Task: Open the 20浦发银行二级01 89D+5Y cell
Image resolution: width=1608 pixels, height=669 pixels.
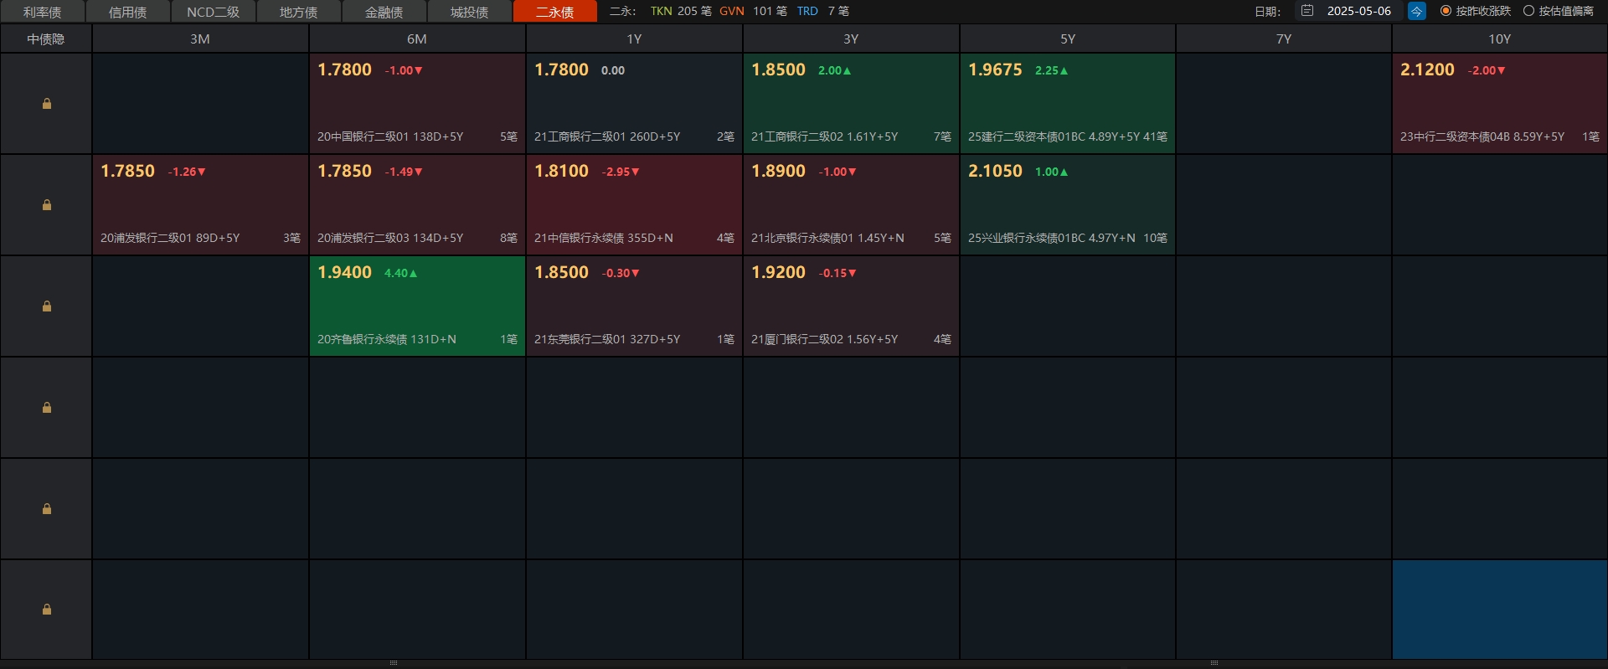Action: click(200, 205)
